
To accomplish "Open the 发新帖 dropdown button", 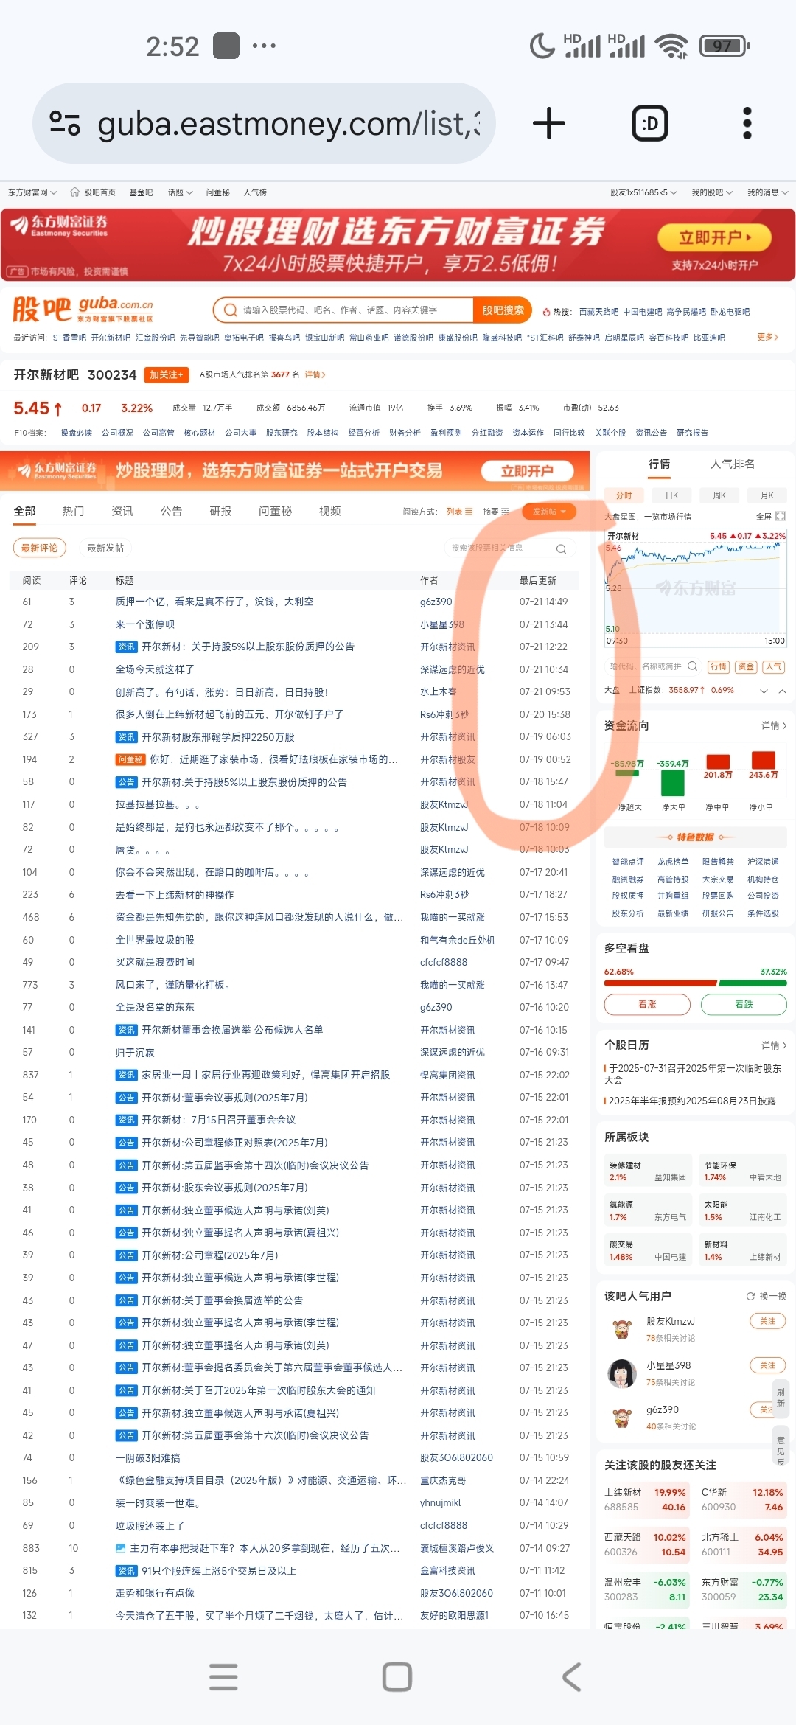I will pyautogui.click(x=549, y=512).
